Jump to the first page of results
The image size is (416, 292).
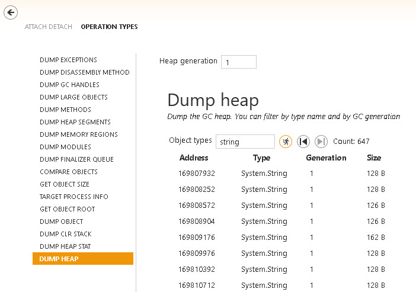click(303, 142)
